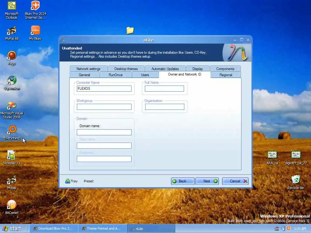Viewport: 311px width, 233px height.
Task: Click the speaker volume tray icon
Action: click(x=283, y=228)
